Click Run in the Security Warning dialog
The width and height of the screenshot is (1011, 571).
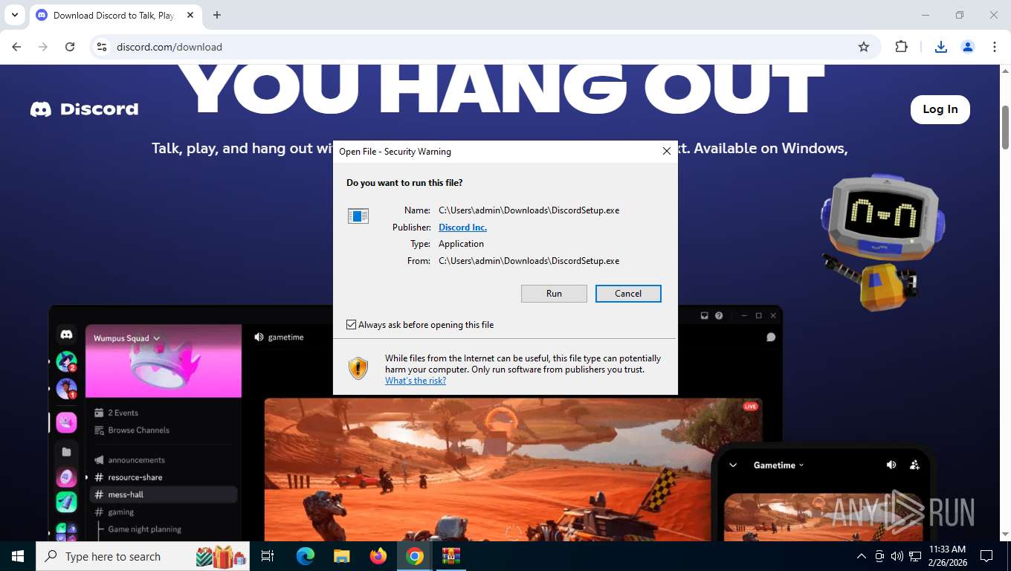click(554, 294)
